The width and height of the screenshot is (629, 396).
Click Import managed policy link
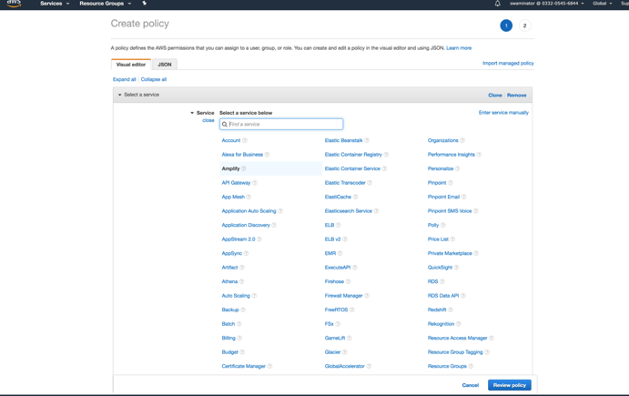click(x=508, y=64)
